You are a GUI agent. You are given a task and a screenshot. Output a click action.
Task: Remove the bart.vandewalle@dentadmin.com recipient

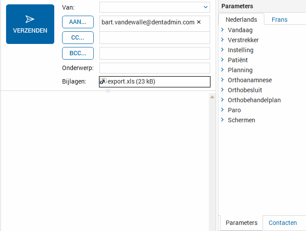(199, 22)
